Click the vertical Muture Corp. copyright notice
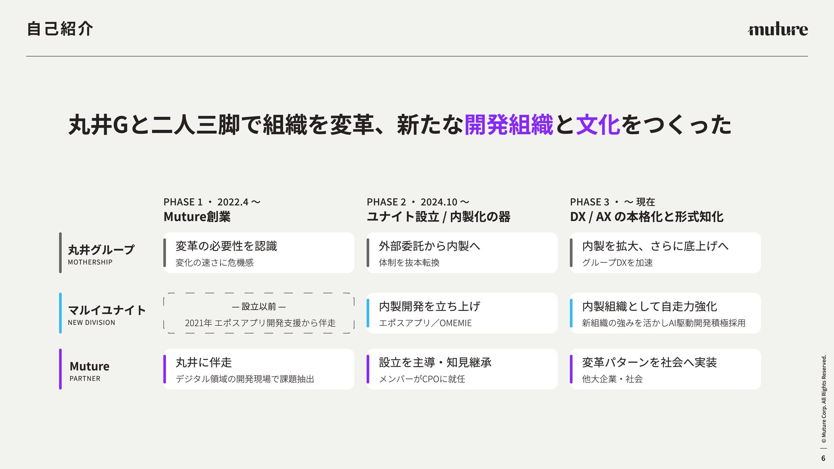This screenshot has width=834, height=469. pyautogui.click(x=824, y=399)
